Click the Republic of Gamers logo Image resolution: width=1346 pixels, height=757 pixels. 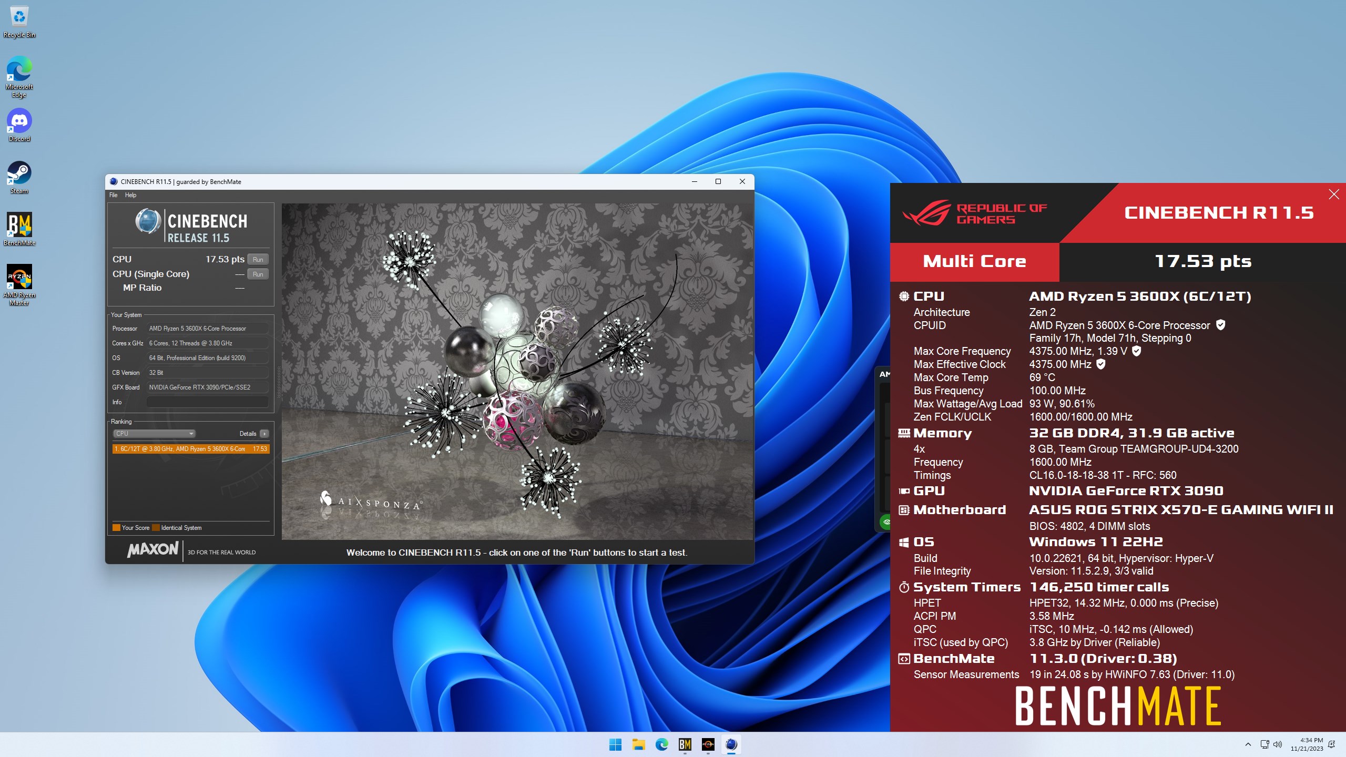point(975,213)
